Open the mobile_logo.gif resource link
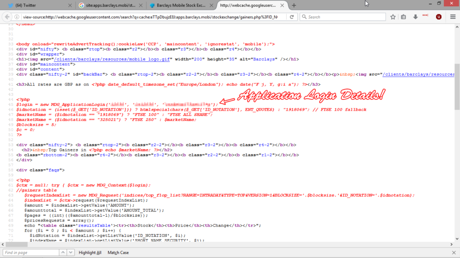Viewport: 460px width, 258px height. (112, 59)
